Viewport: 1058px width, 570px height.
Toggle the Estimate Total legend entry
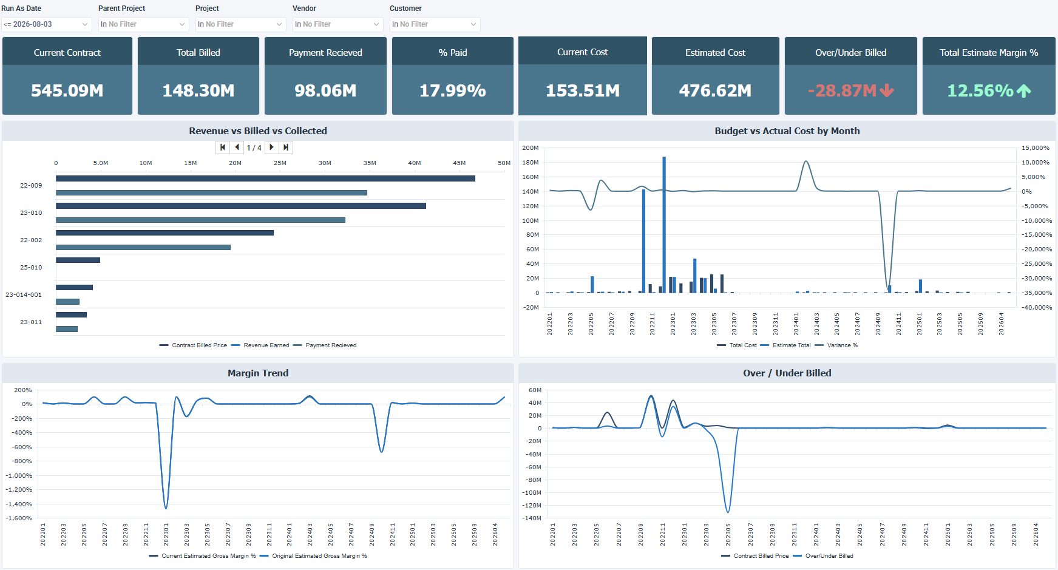[x=785, y=345]
